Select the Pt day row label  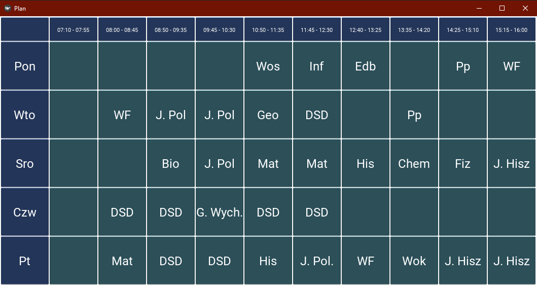pyautogui.click(x=25, y=260)
